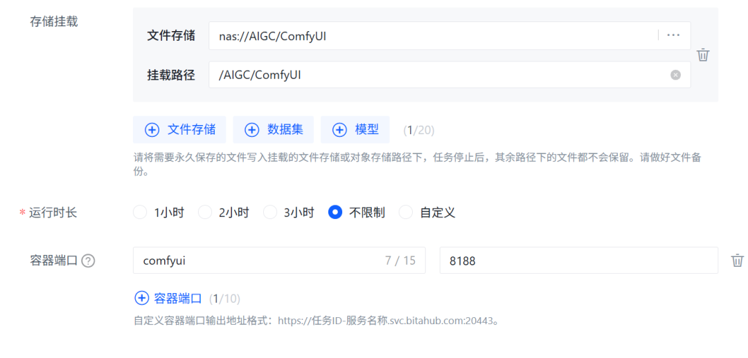748x358 pixels.
Task: Add a 文件存储 storage mount
Action: point(179,129)
